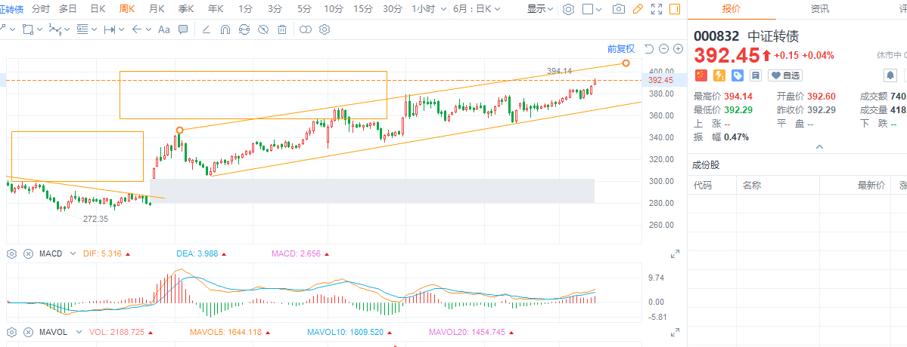Image resolution: width=907 pixels, height=347 pixels.
Task: Toggle 自选 favorite for 中证转债
Action: coord(784,75)
